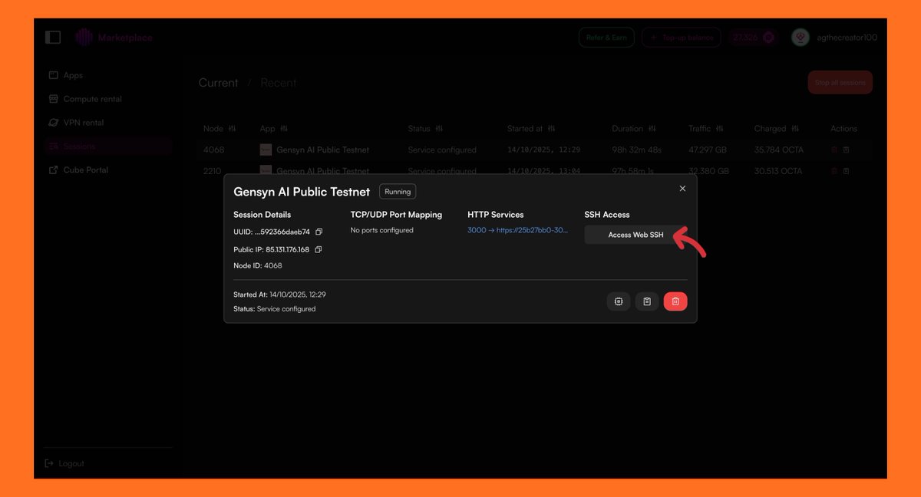Click the Refer & Earn button
921x497 pixels.
tap(606, 38)
